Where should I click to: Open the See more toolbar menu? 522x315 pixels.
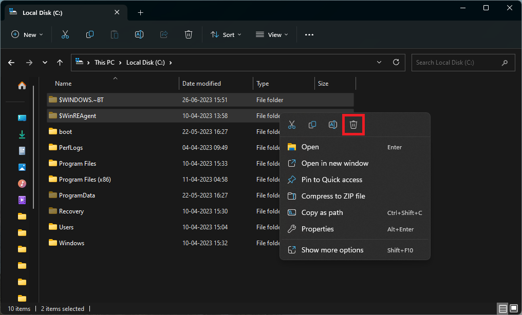309,34
